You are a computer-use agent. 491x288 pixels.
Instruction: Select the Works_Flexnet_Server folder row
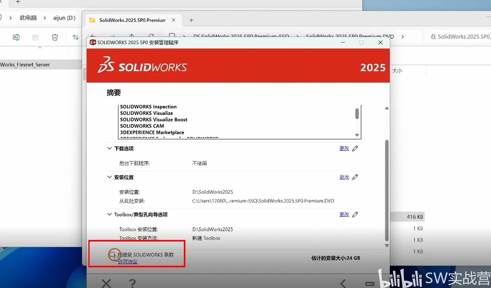[41, 65]
